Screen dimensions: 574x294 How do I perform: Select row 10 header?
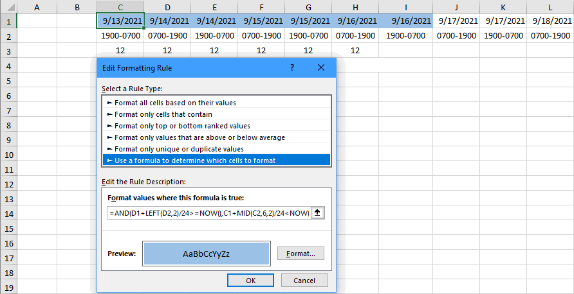click(x=8, y=155)
